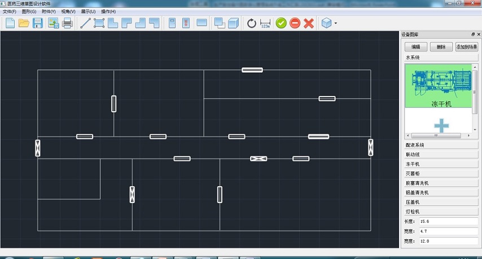This screenshot has height=259, width=482.
Task: Open the 视角(V) menu
Action: [68, 11]
